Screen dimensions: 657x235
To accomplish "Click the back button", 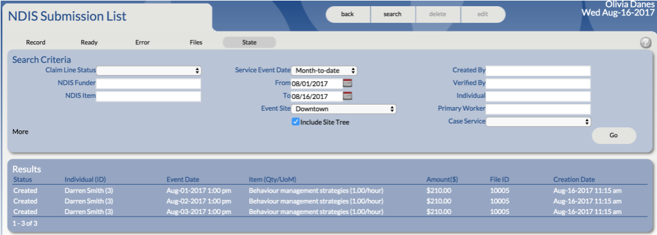I will [348, 14].
